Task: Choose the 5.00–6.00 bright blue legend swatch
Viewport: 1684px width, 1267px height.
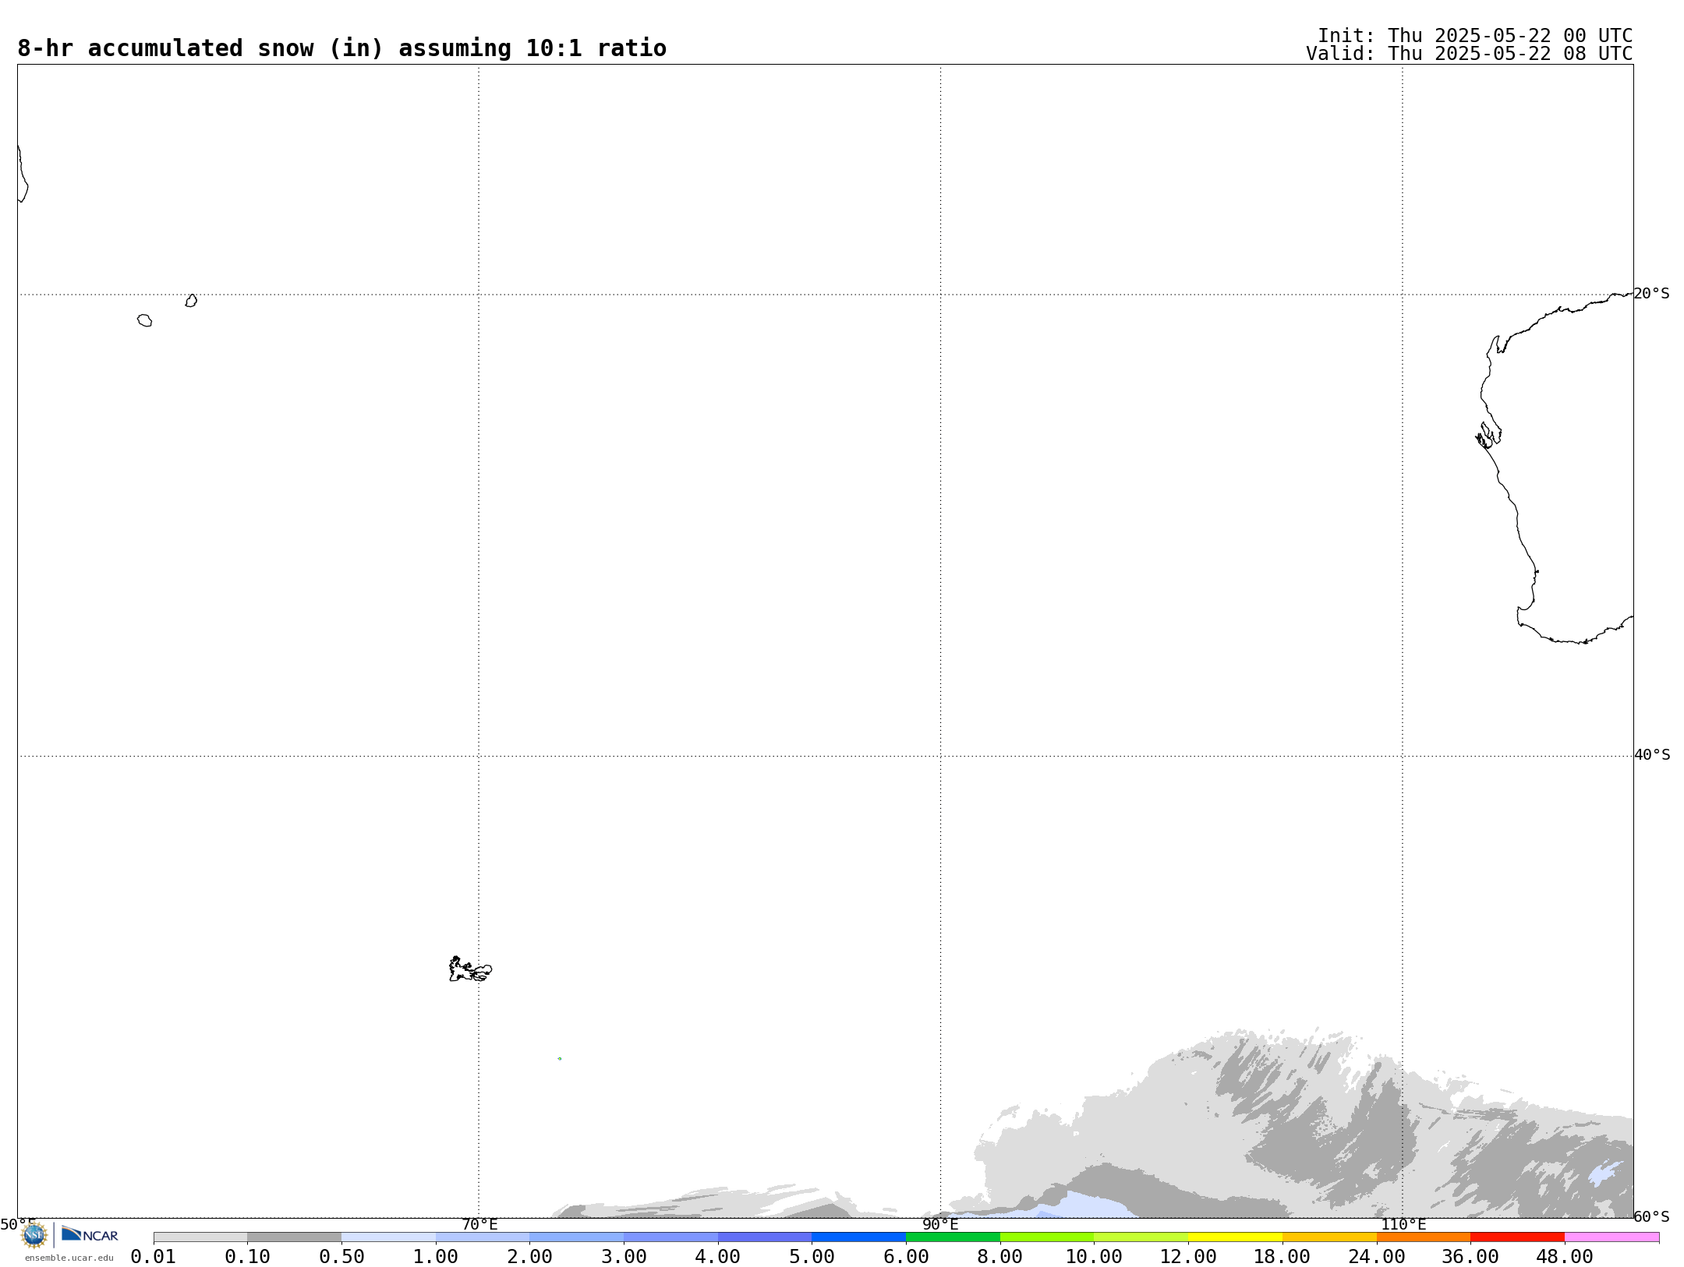Action: coord(859,1237)
